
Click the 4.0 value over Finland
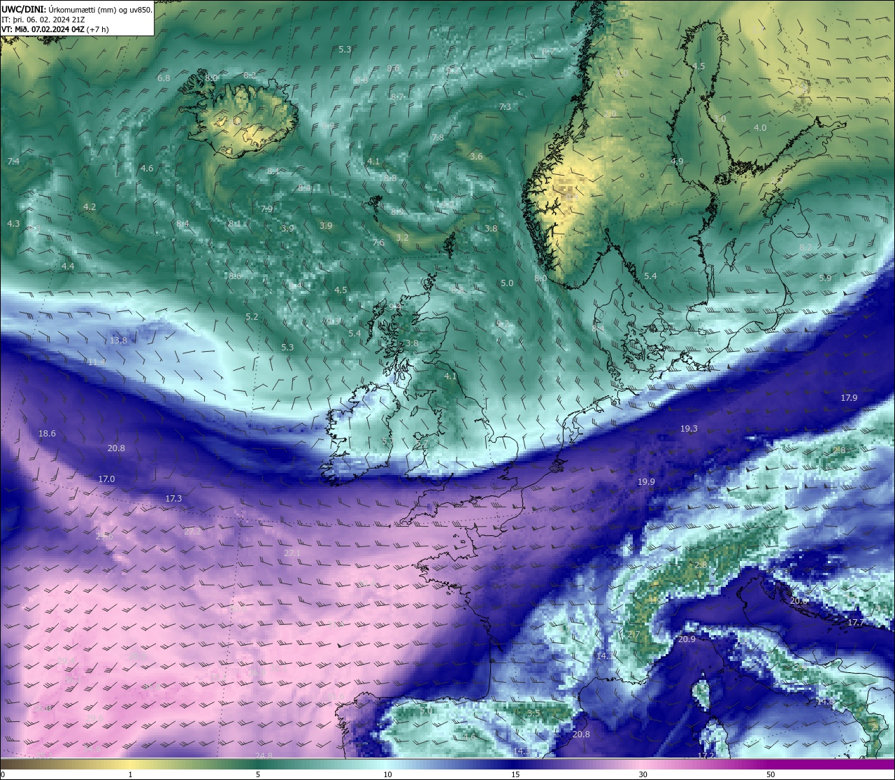pyautogui.click(x=760, y=127)
